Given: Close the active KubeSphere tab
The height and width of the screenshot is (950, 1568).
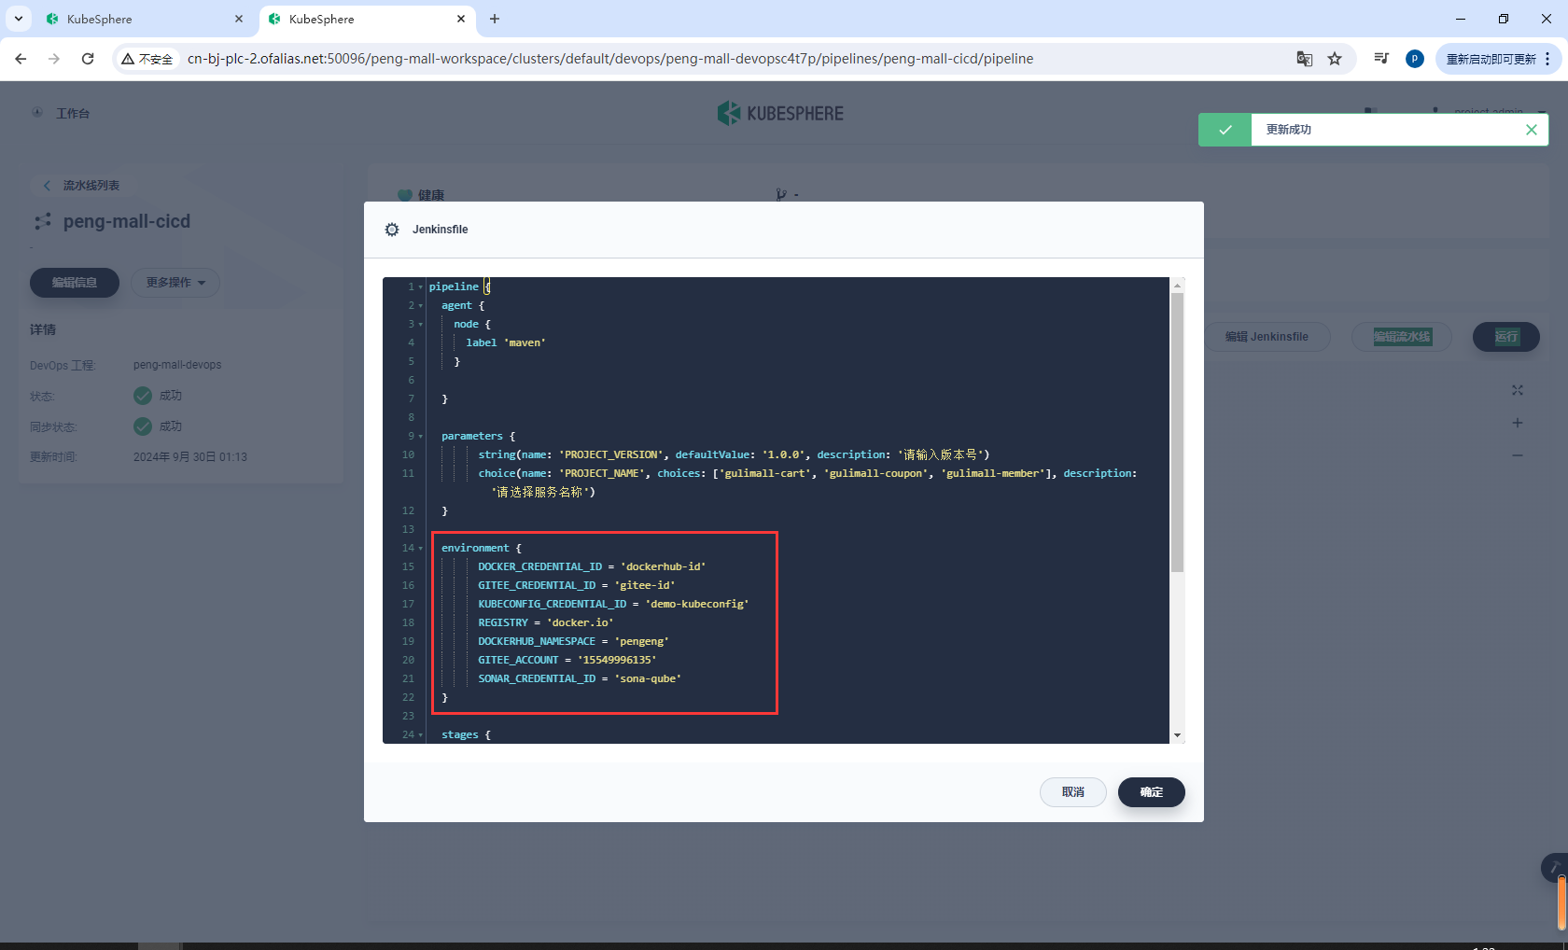Looking at the screenshot, I should tap(461, 19).
